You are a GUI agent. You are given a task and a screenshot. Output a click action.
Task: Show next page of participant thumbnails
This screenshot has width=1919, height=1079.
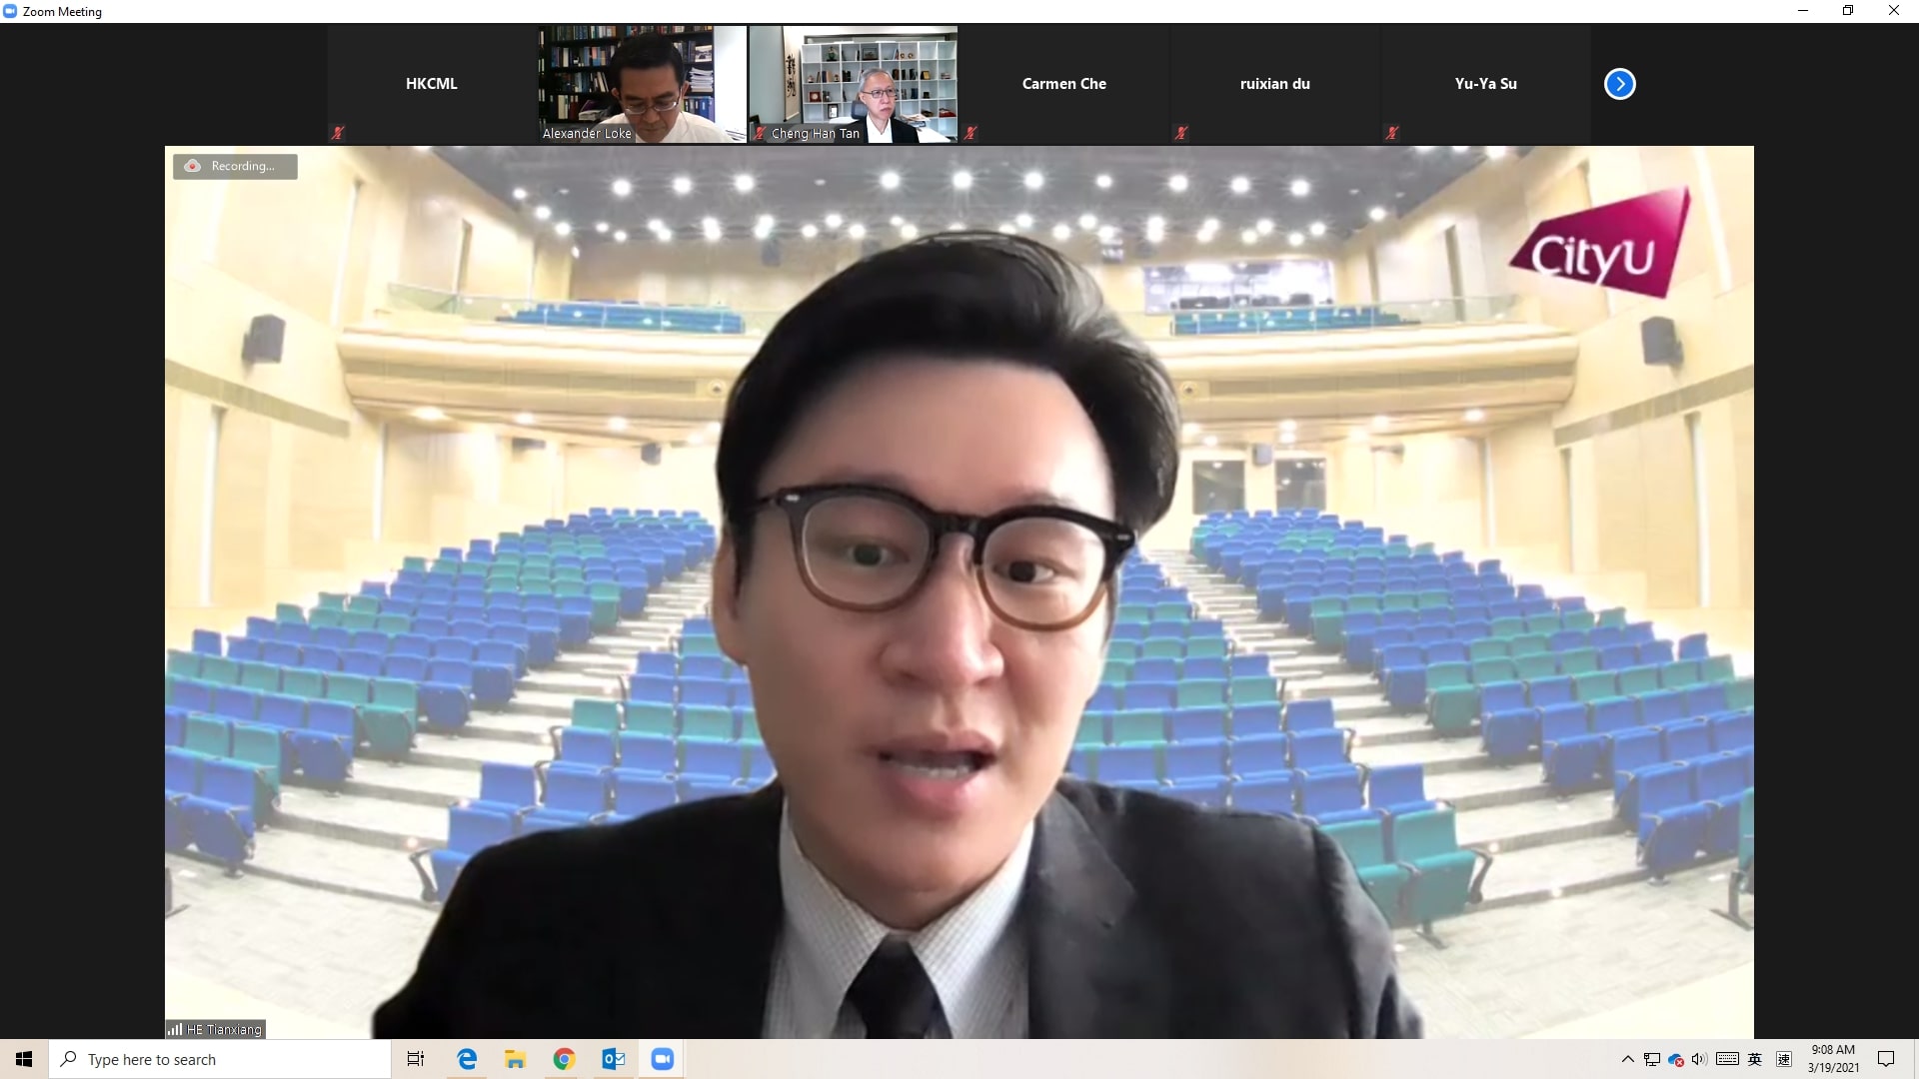point(1619,84)
